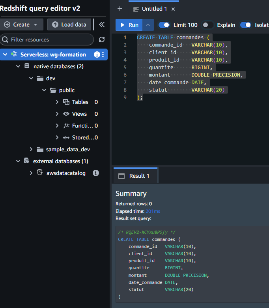Expand the awsdatacatalog node

[x=31, y=173]
